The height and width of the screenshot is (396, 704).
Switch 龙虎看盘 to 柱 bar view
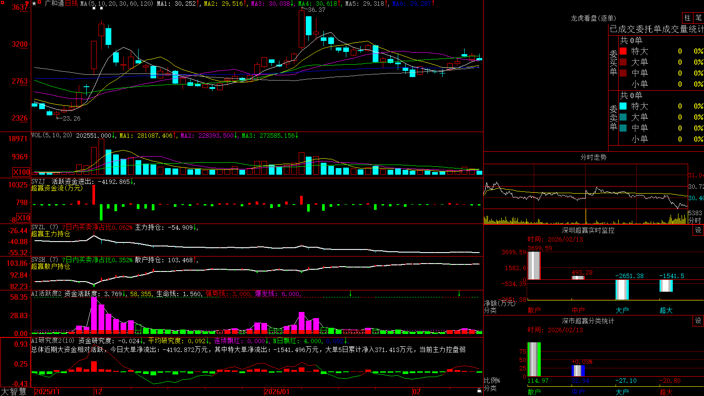(x=687, y=18)
